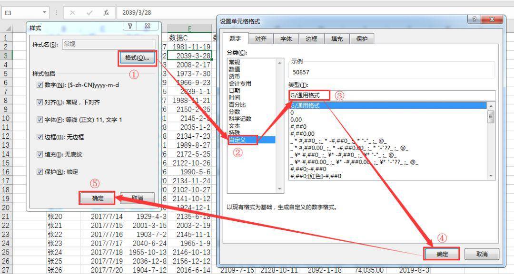Open the 填充 tab
Viewport: 514px width, 274px height.
tap(336, 39)
